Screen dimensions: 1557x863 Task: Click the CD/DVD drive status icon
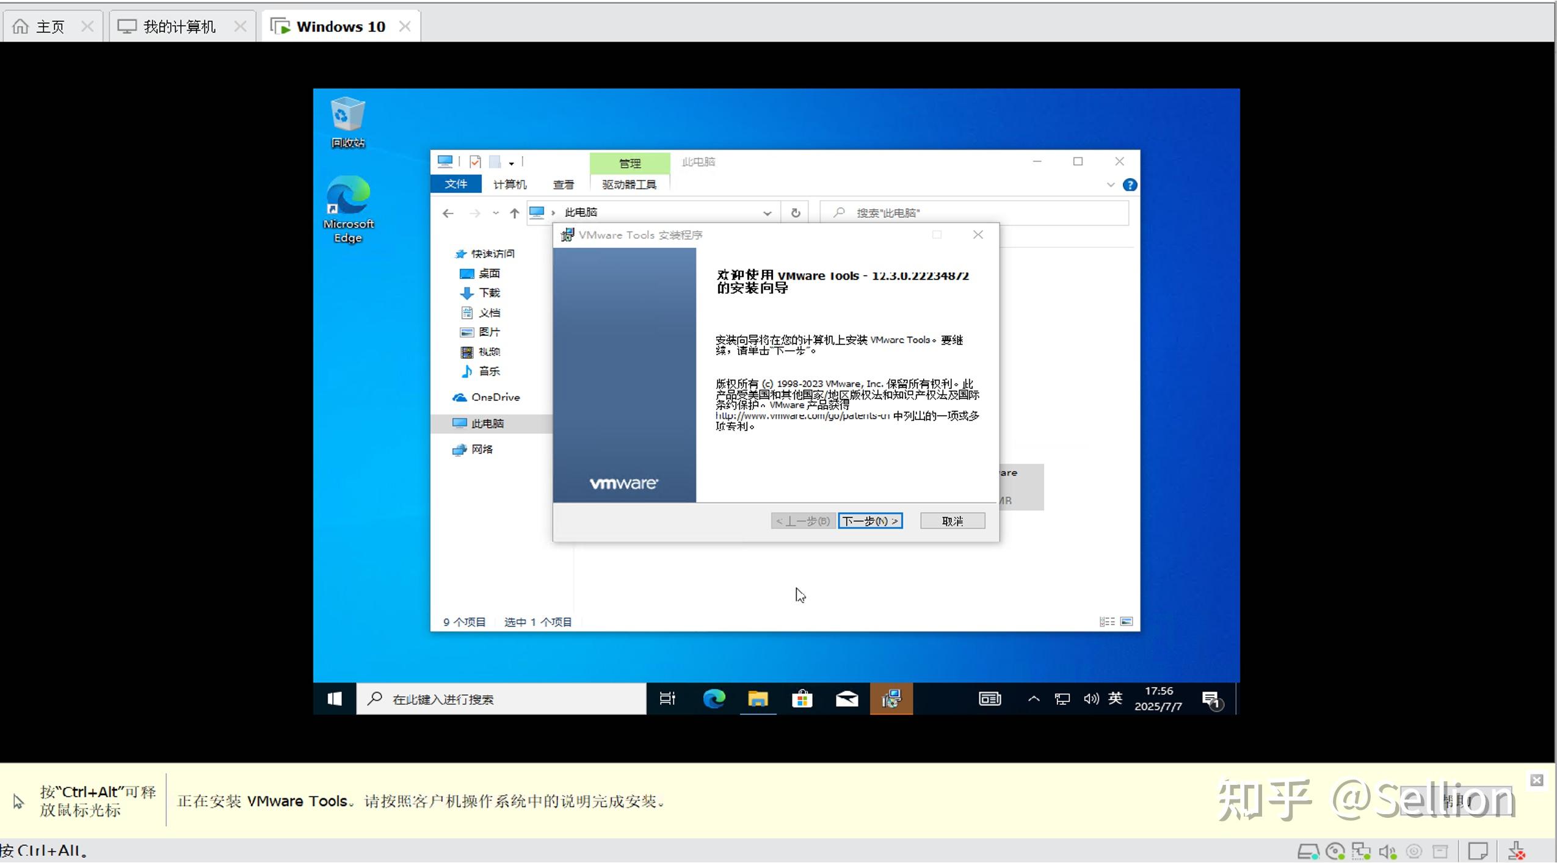1335,851
